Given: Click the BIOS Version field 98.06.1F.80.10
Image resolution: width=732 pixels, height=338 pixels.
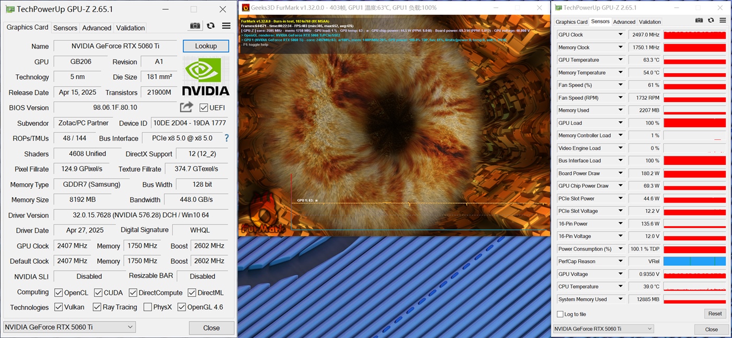Looking at the screenshot, I should 115,107.
